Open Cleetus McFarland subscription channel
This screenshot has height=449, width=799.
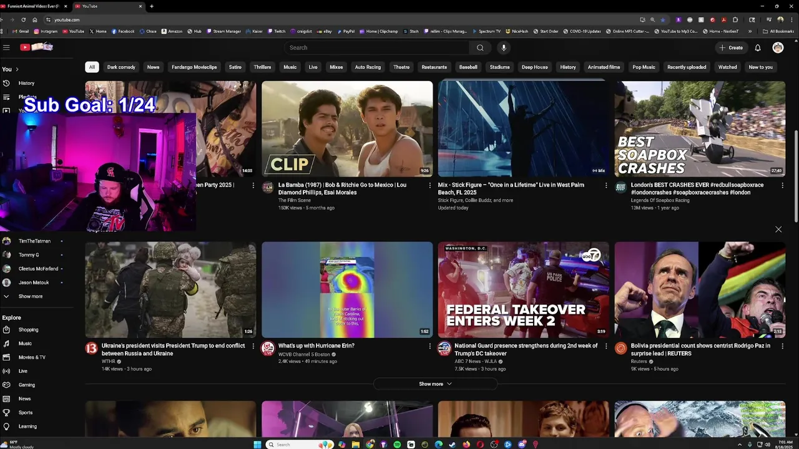38,269
